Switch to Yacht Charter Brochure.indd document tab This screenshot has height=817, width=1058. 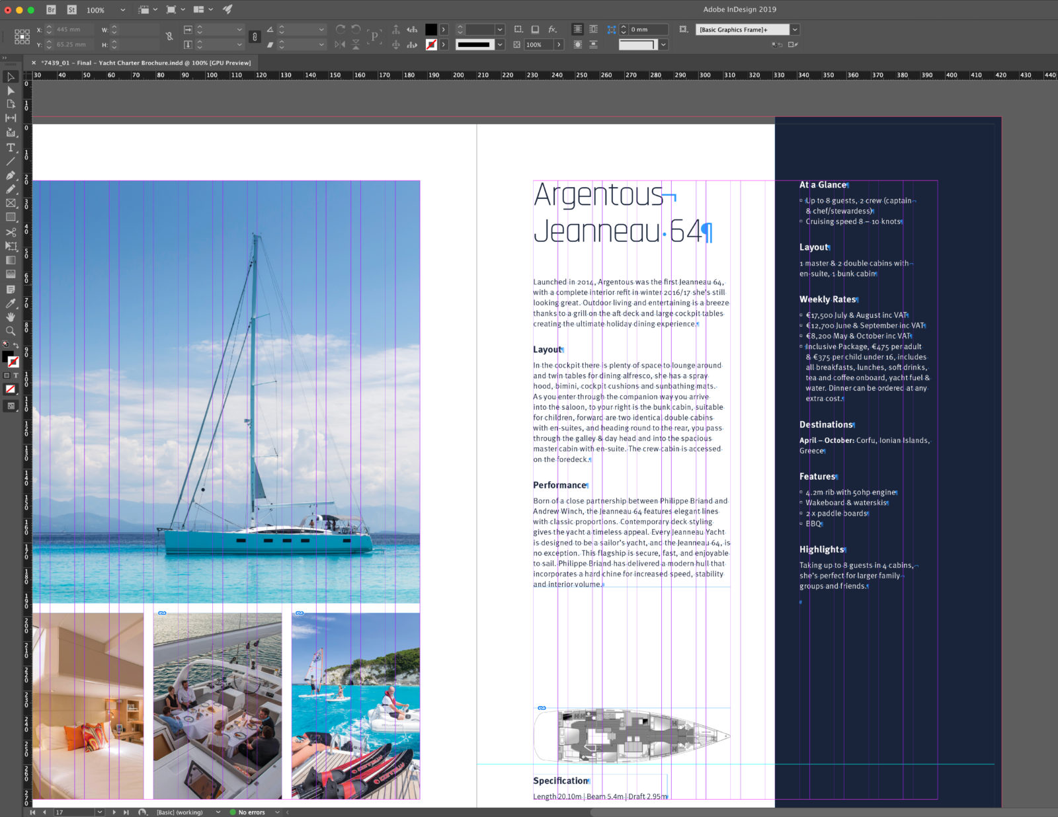tap(146, 63)
